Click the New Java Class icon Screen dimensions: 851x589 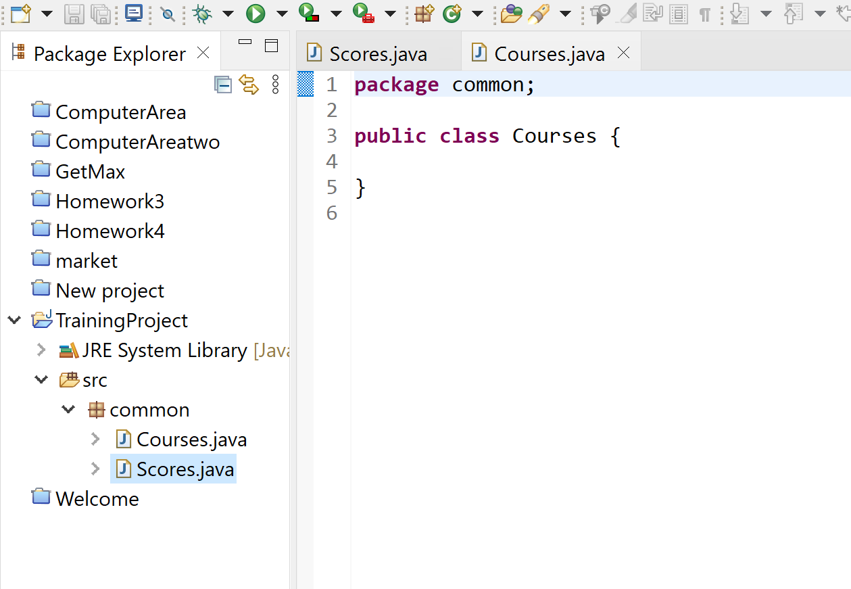tap(452, 13)
